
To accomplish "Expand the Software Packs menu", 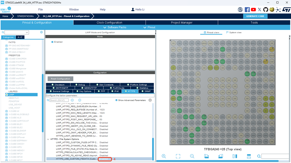I will 115,28.
